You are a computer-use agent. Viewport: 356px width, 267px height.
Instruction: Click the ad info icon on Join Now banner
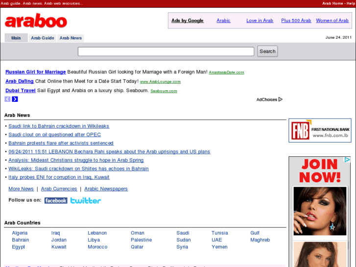(347, 160)
